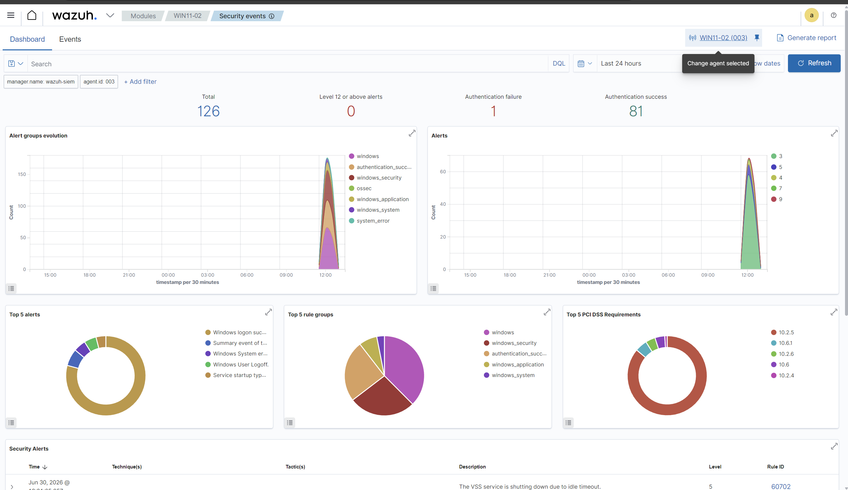
Task: Open the date quick-select calendar dropdown
Action: 585,64
